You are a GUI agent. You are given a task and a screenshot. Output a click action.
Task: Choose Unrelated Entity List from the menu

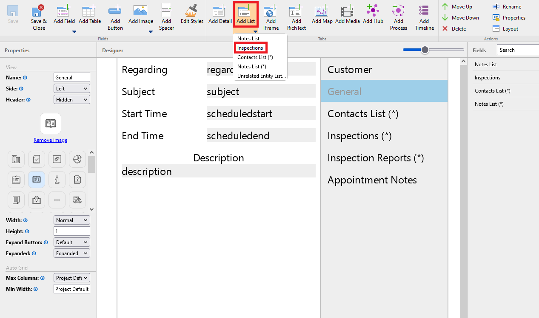click(x=261, y=76)
